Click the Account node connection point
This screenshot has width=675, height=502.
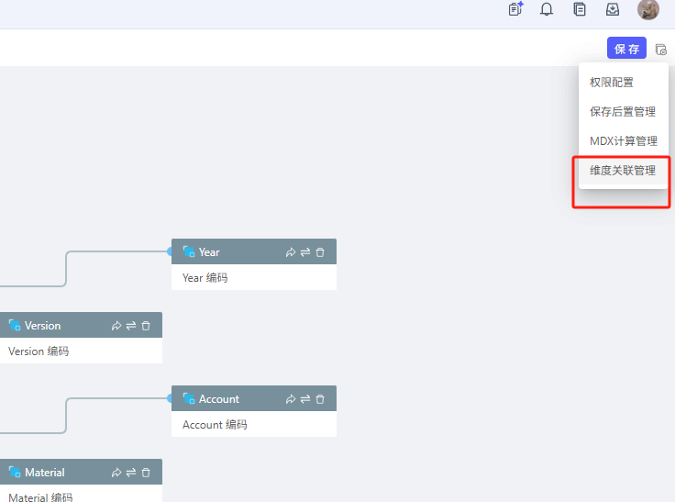(170, 398)
